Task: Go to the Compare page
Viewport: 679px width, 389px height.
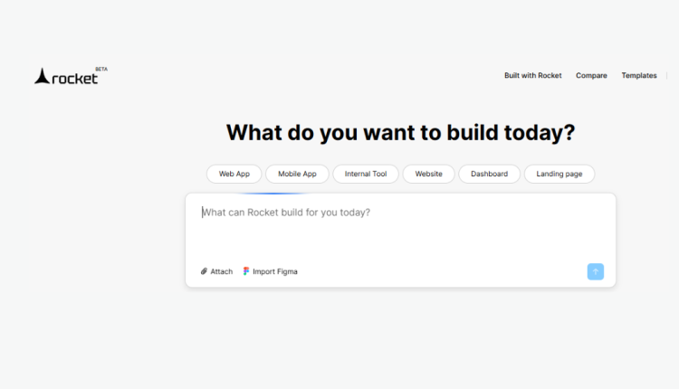Action: pyautogui.click(x=591, y=76)
